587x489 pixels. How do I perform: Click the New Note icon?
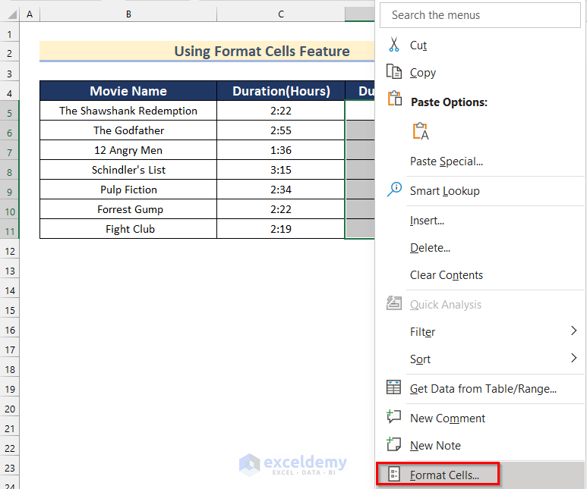click(393, 444)
